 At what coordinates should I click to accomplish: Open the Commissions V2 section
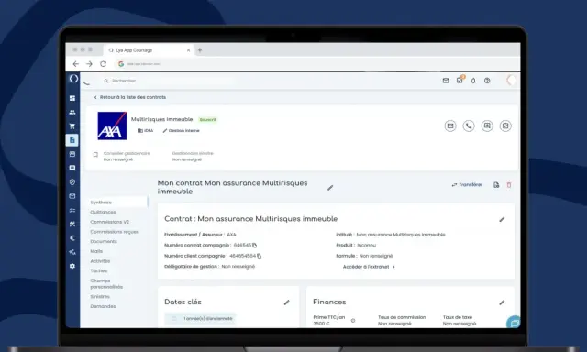pos(109,222)
